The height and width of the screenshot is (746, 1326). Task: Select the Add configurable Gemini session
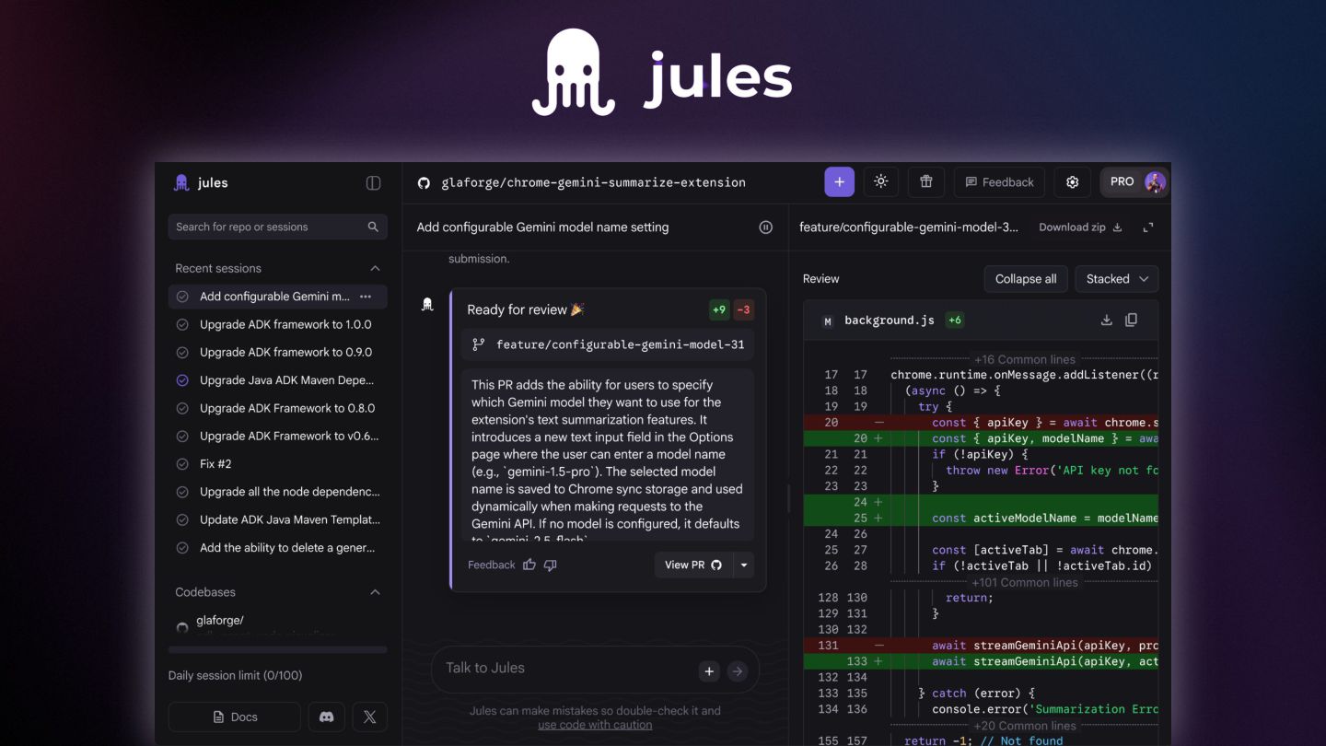(x=277, y=297)
